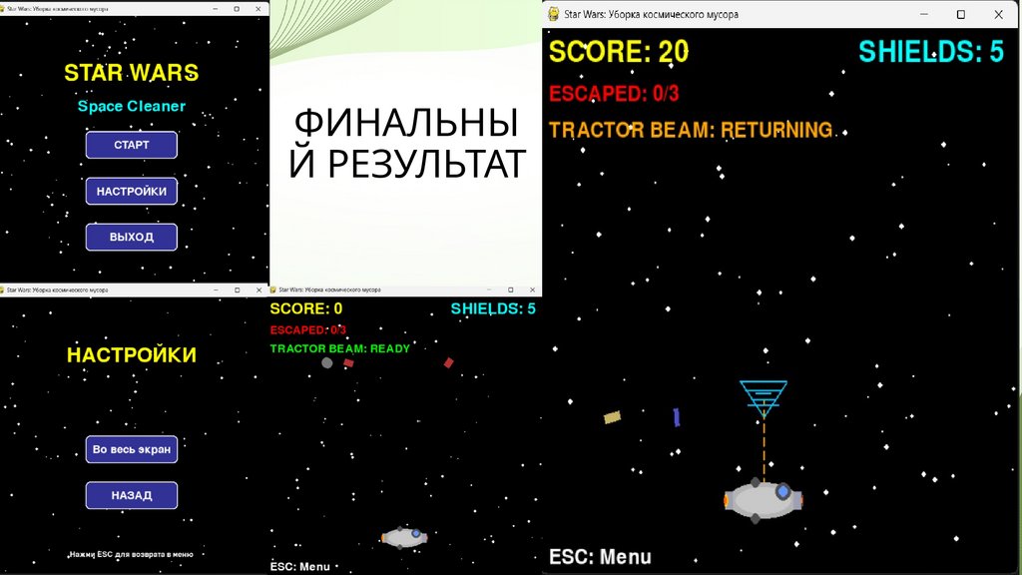Click 'TRACTOR BEAM: READY' status text
Screen dimensions: 1022x575
tap(340, 348)
